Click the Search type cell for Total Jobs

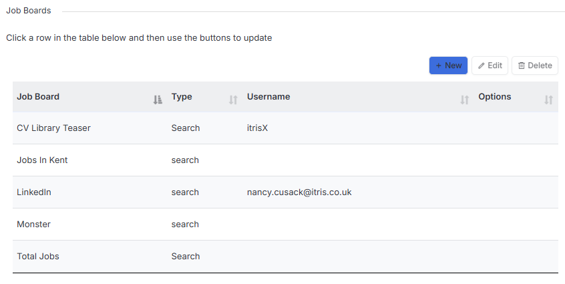[x=186, y=256]
